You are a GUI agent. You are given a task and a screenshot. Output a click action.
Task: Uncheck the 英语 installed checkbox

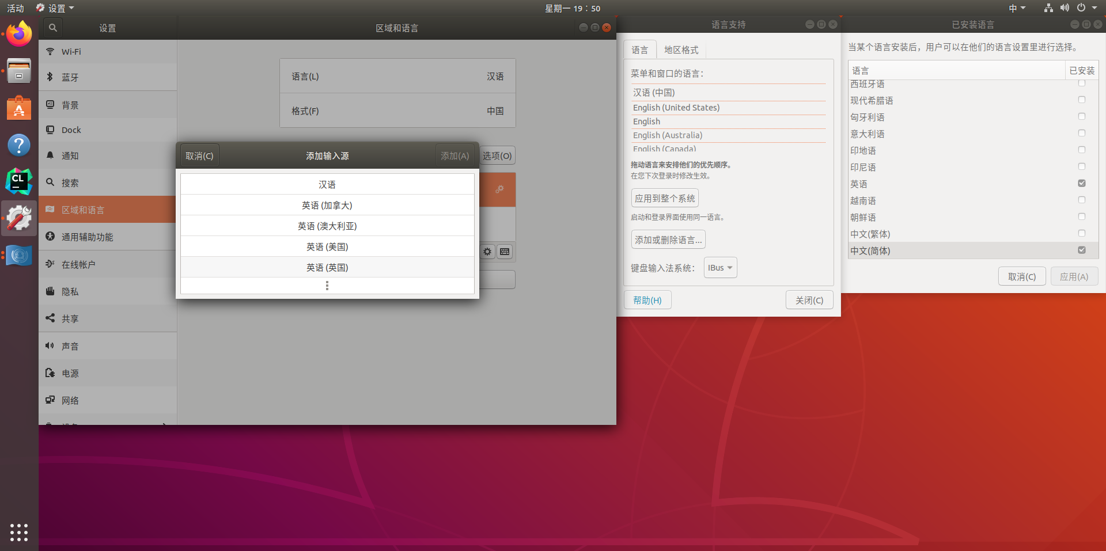1081,183
